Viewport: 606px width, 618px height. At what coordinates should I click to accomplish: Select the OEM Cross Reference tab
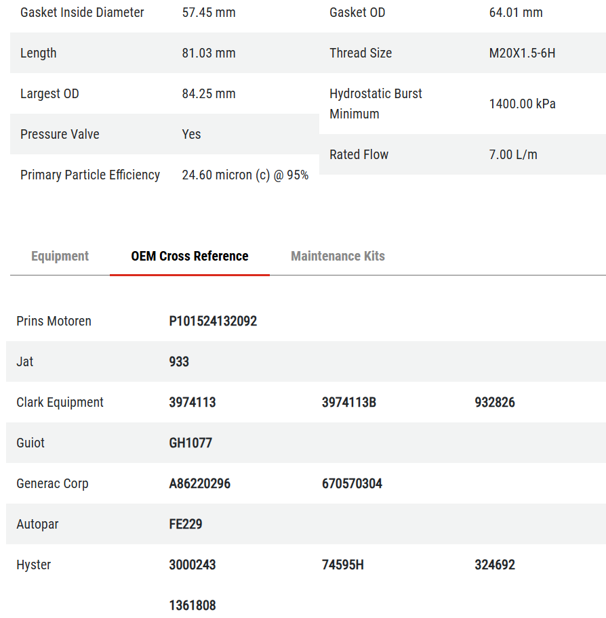coord(190,256)
